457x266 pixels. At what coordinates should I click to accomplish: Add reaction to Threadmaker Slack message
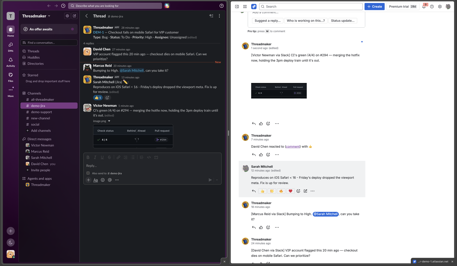tap(107, 98)
